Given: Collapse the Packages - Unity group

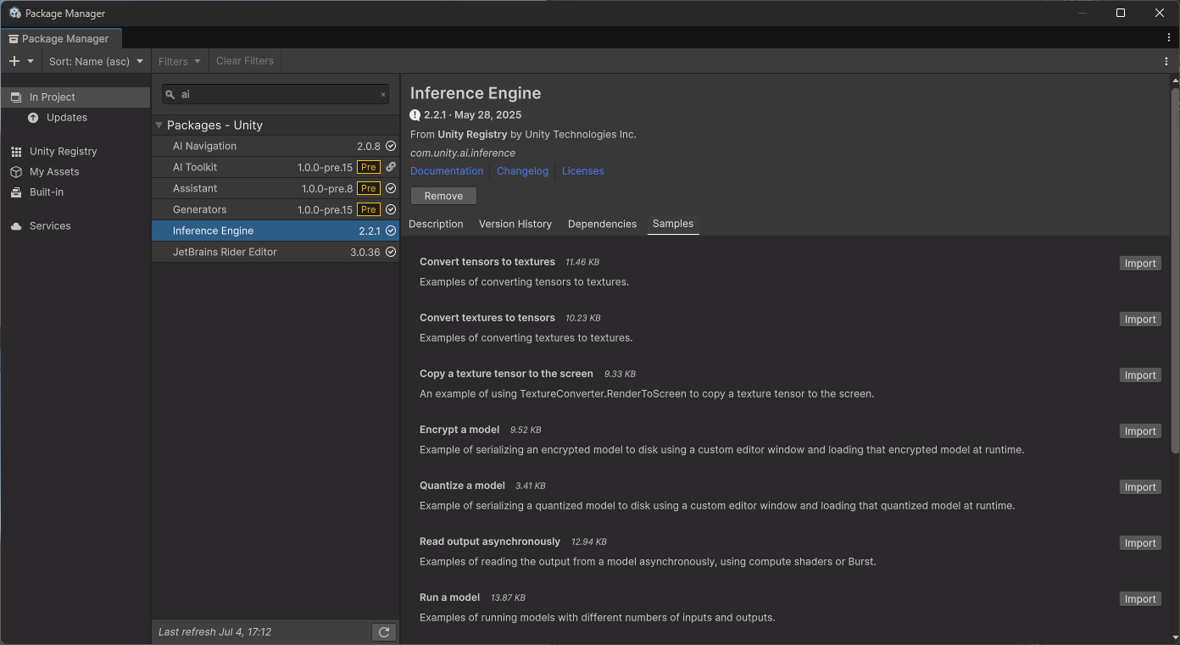Looking at the screenshot, I should coord(159,125).
